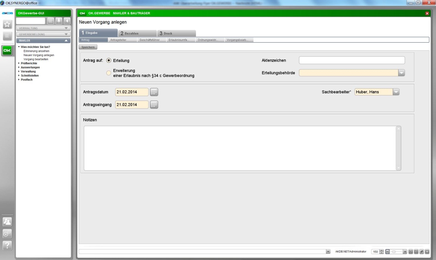
Task: Collapse navigation panel with left arrow icon
Action: 67,21
